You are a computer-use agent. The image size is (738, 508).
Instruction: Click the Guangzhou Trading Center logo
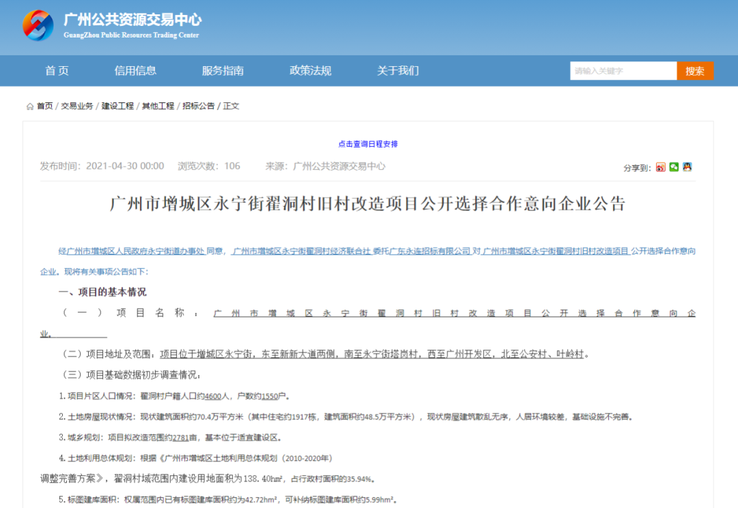[38, 26]
